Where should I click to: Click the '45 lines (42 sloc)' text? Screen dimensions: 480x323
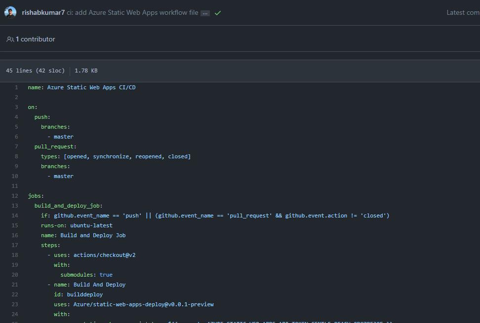click(36, 71)
